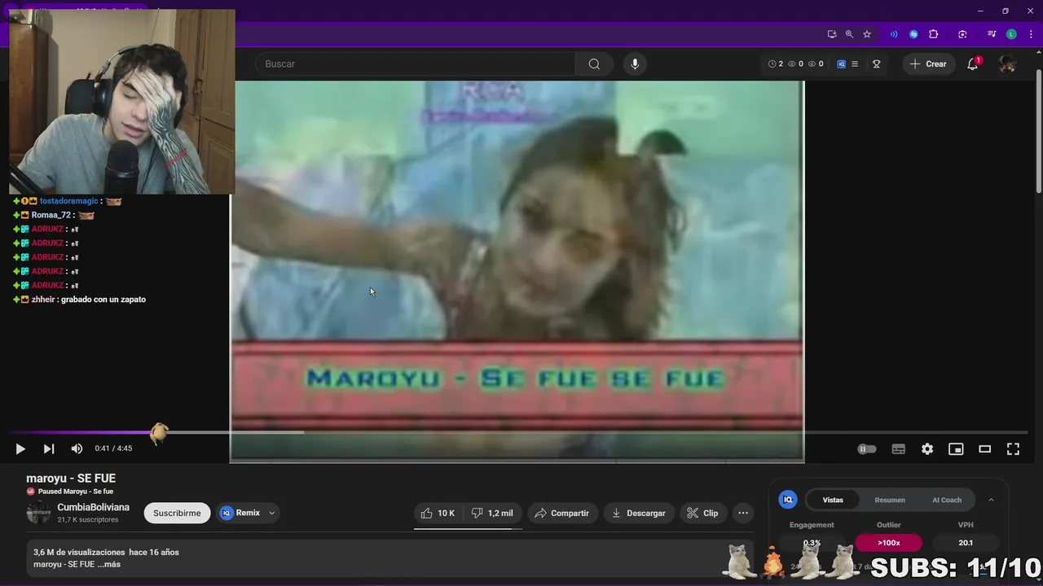This screenshot has height=586, width=1043.
Task: Switch to miniplayer mode
Action: [x=956, y=449]
